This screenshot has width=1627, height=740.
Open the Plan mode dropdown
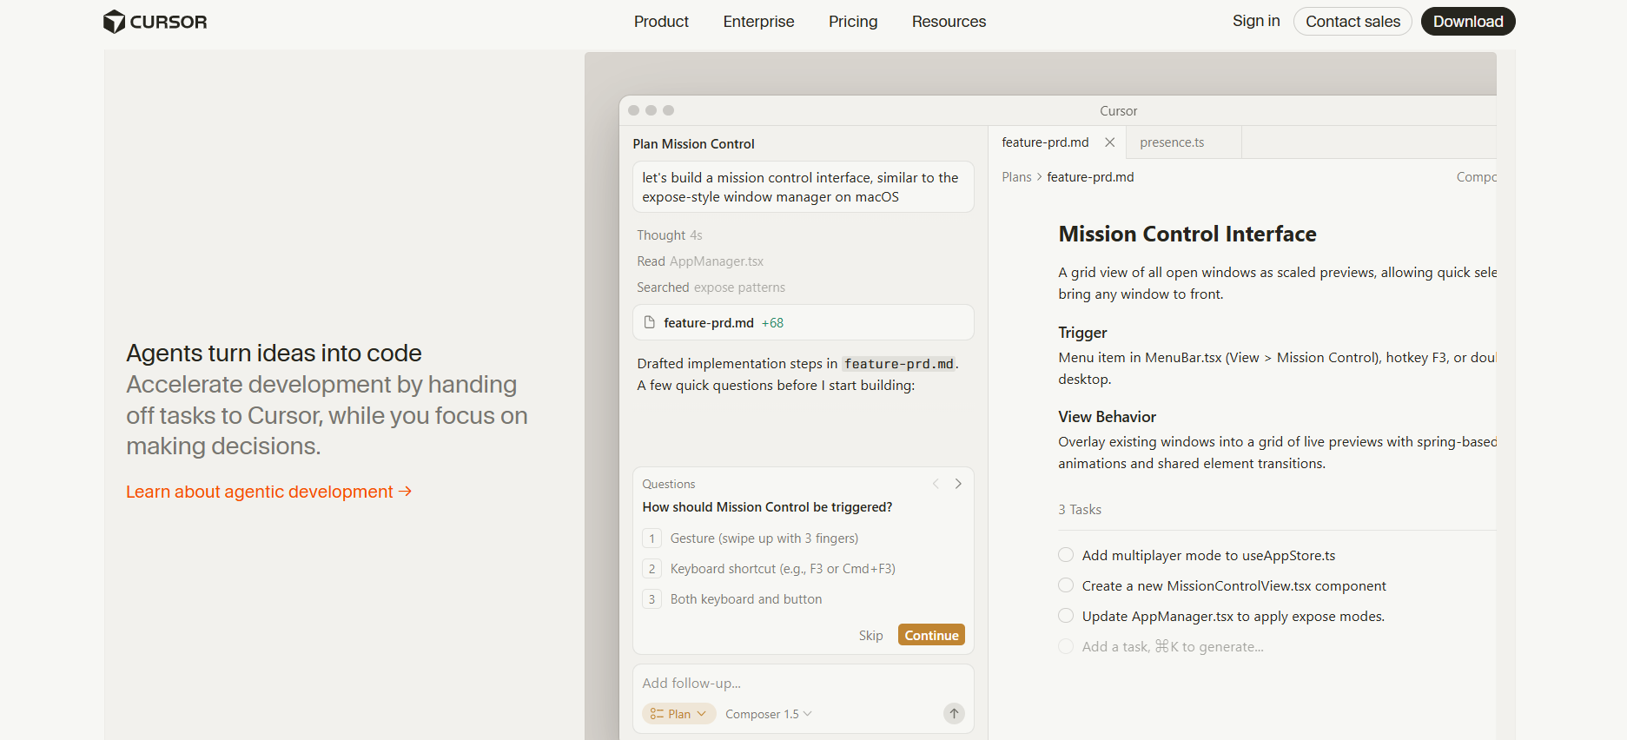(x=678, y=714)
